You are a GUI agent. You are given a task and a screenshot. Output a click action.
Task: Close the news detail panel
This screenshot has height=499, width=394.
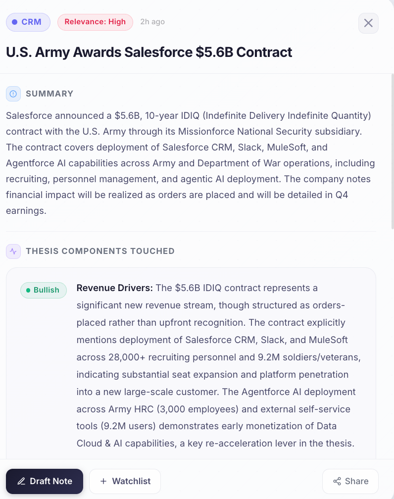click(x=368, y=23)
